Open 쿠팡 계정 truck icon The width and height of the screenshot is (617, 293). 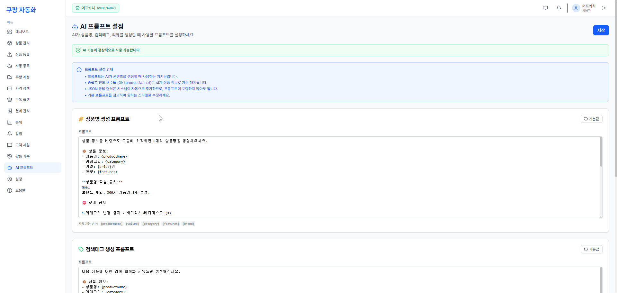tap(10, 77)
